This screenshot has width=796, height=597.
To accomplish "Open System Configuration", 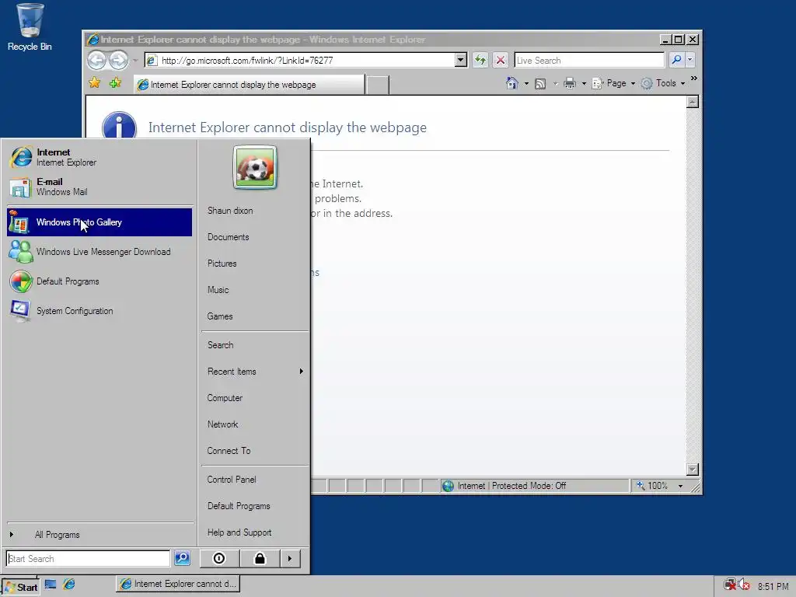I will (99, 311).
